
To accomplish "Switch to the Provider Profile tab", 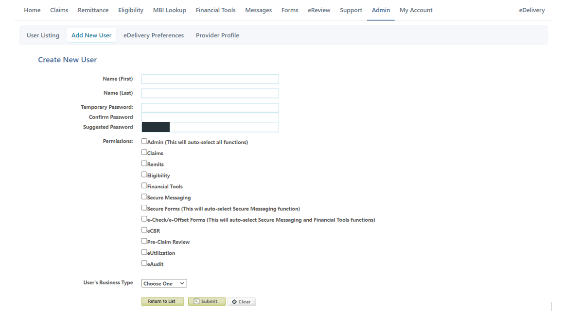I will [x=217, y=35].
